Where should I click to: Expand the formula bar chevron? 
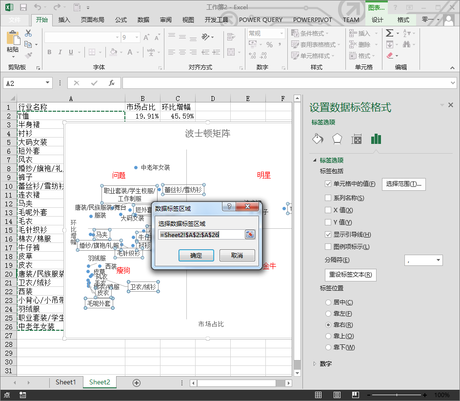tap(453, 83)
